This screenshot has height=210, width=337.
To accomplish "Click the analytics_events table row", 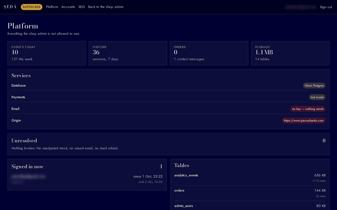I will coord(250,178).
